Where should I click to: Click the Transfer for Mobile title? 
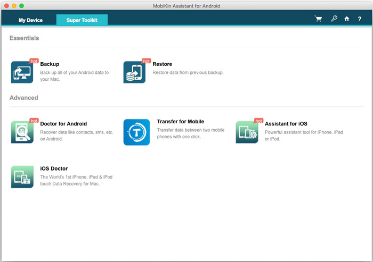click(180, 122)
